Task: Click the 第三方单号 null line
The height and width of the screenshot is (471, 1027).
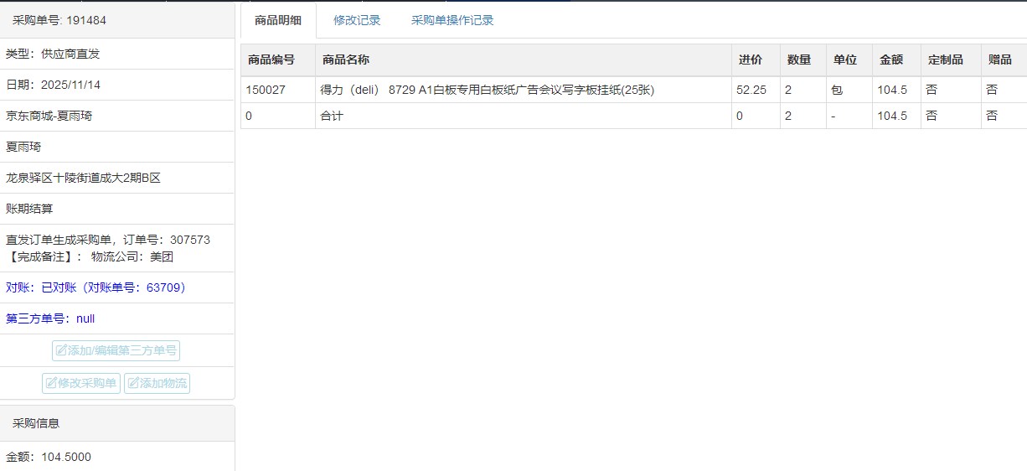Action: (50, 318)
